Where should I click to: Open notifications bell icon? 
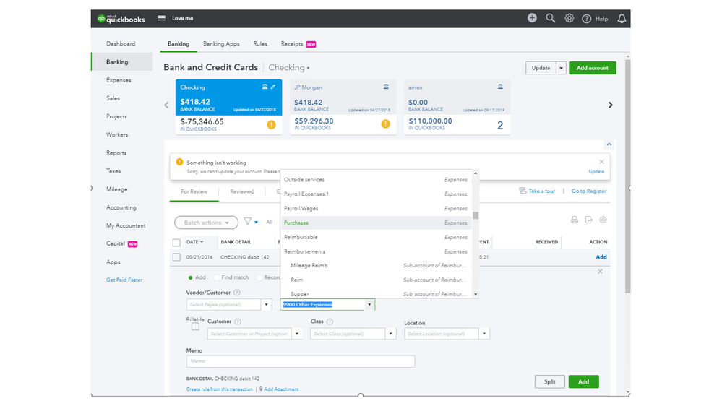622,19
